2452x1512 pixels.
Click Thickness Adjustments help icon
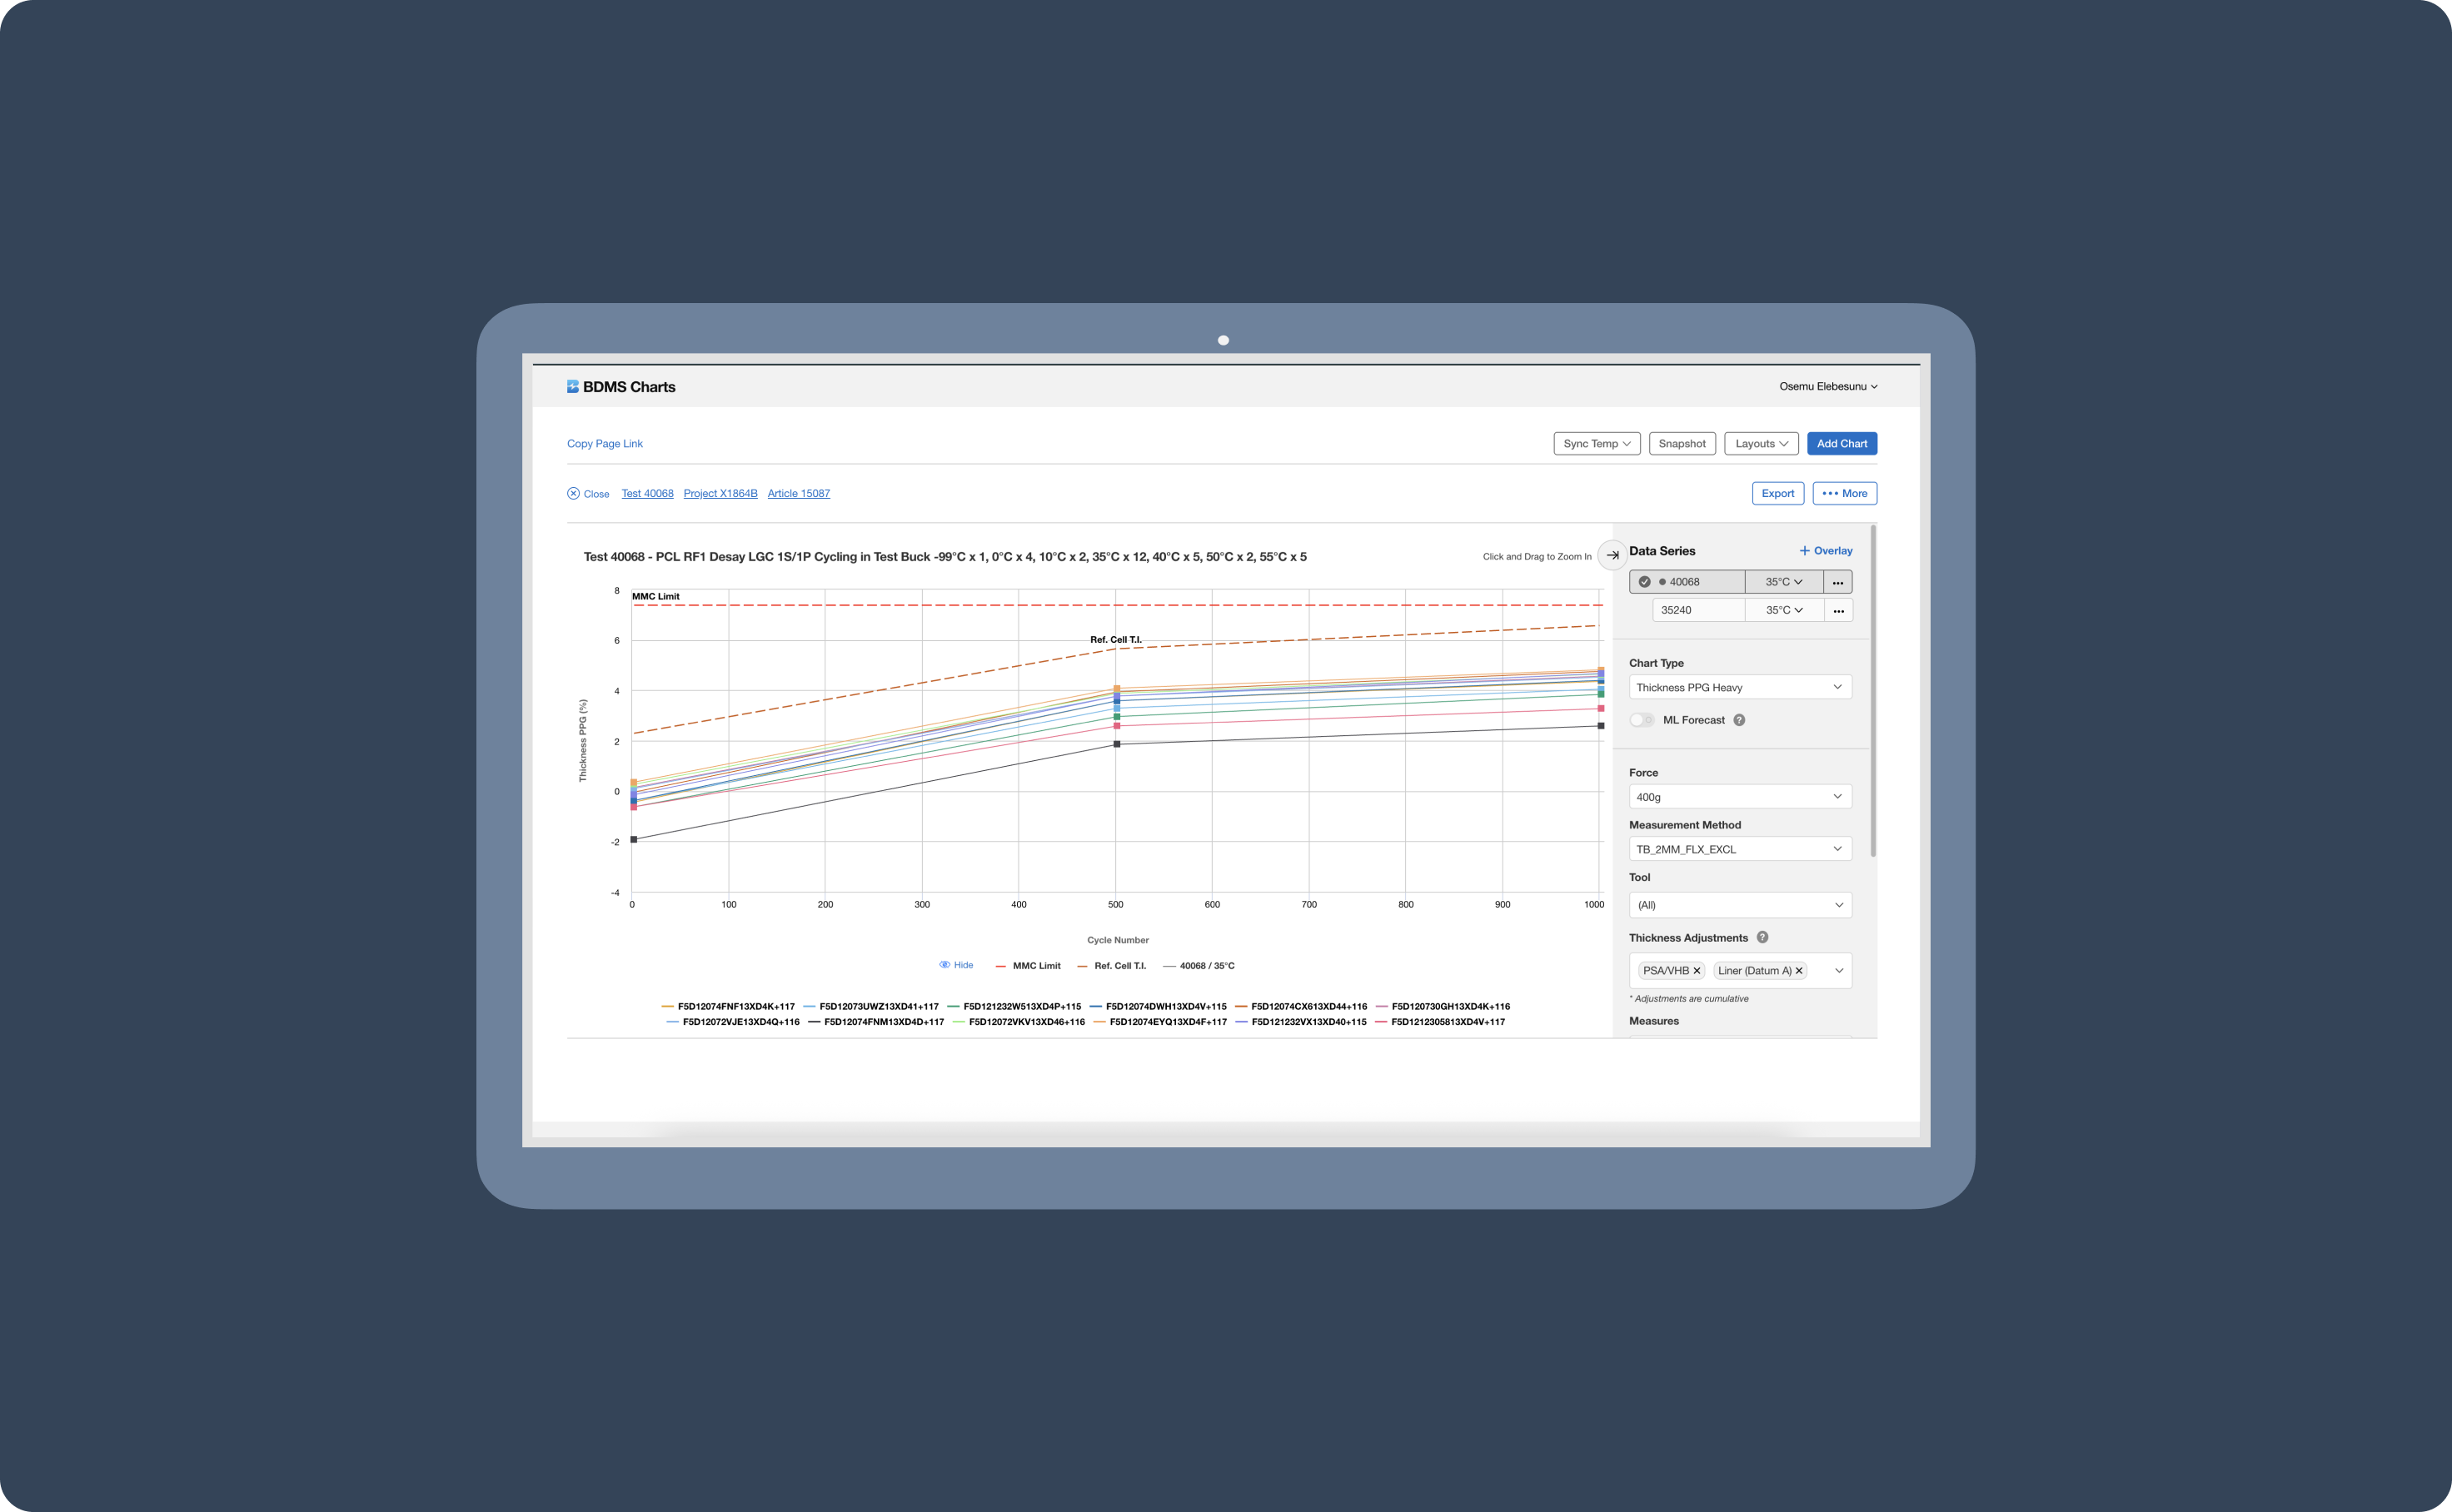1762,938
